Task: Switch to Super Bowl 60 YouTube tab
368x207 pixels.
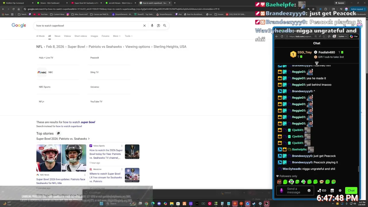Action: (x=86, y=3)
